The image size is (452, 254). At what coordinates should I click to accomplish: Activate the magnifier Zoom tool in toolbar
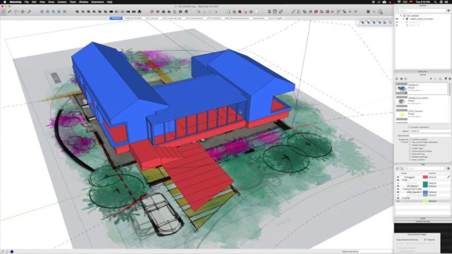pos(29,12)
